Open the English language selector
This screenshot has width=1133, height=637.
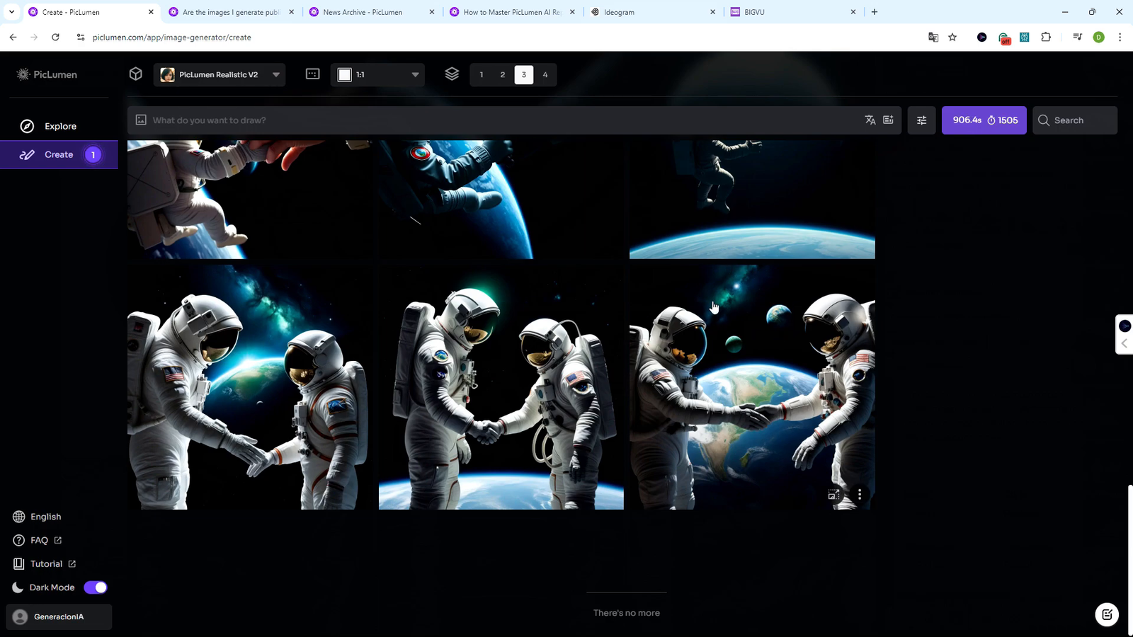(x=45, y=517)
